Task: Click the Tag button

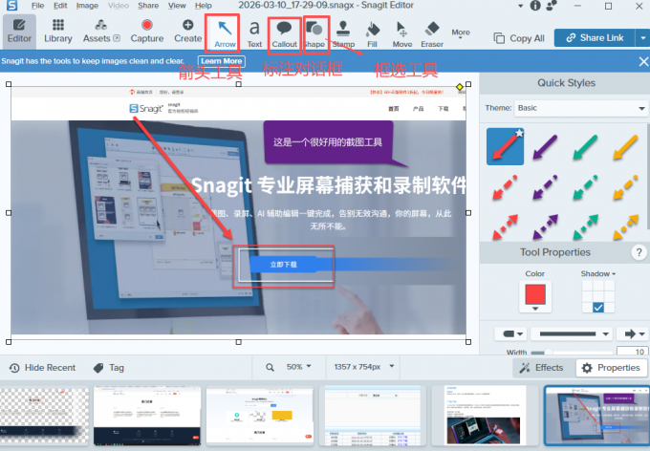Action: [109, 367]
